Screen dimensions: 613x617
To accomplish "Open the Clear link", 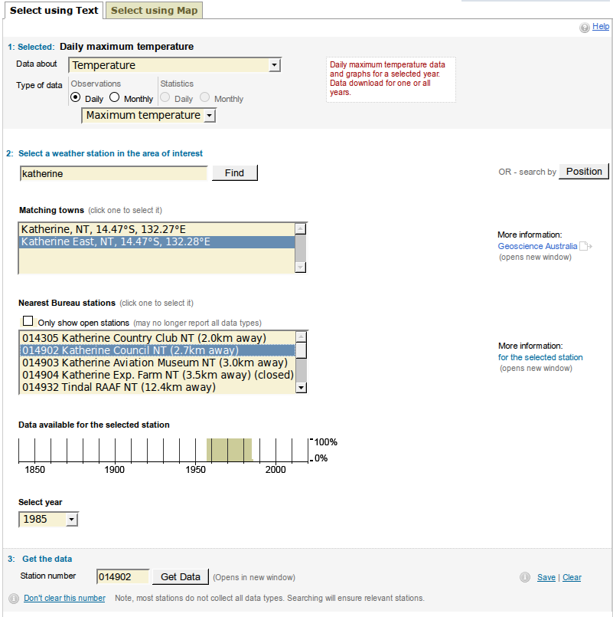I will (572, 578).
